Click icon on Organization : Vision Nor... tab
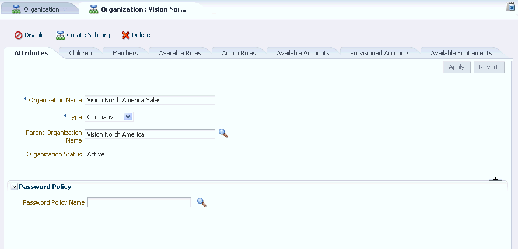518x249 pixels. pyautogui.click(x=94, y=9)
